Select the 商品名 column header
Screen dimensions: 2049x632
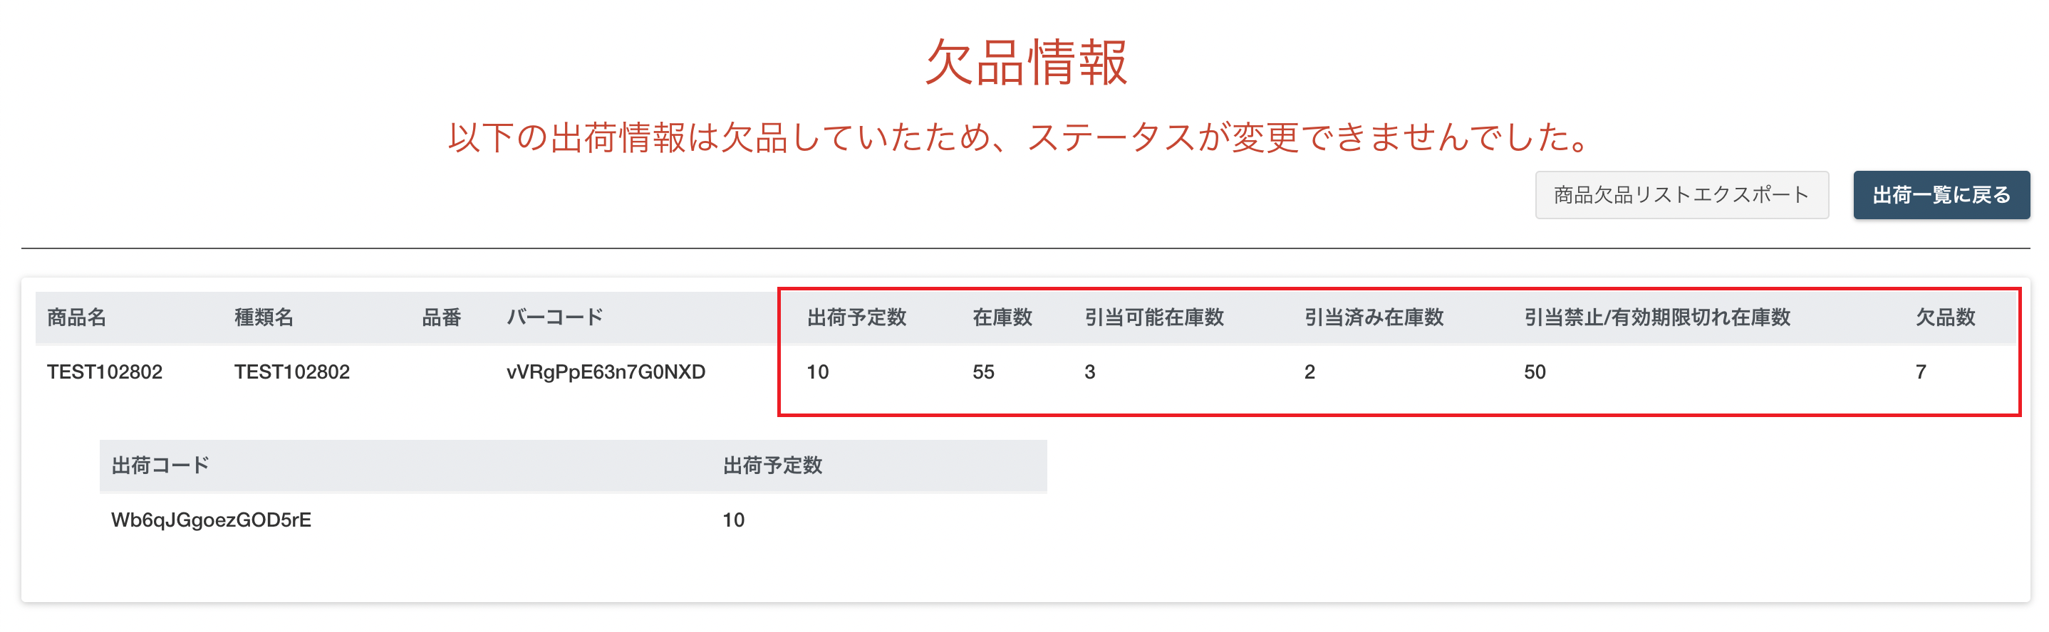76,317
